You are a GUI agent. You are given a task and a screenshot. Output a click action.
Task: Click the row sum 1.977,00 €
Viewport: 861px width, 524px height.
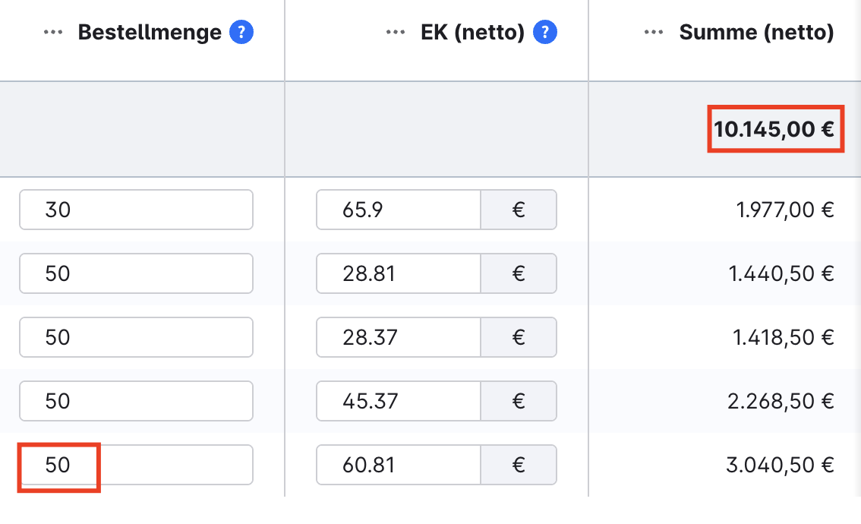[x=785, y=210]
